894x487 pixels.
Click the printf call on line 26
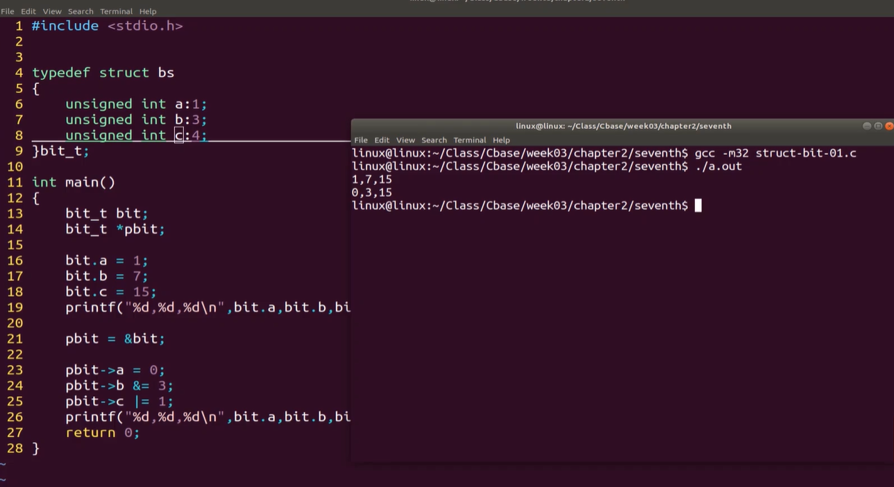(208, 417)
